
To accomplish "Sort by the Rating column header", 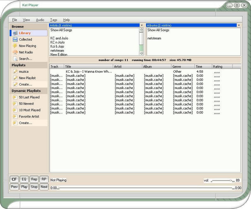I will click(x=222, y=67).
